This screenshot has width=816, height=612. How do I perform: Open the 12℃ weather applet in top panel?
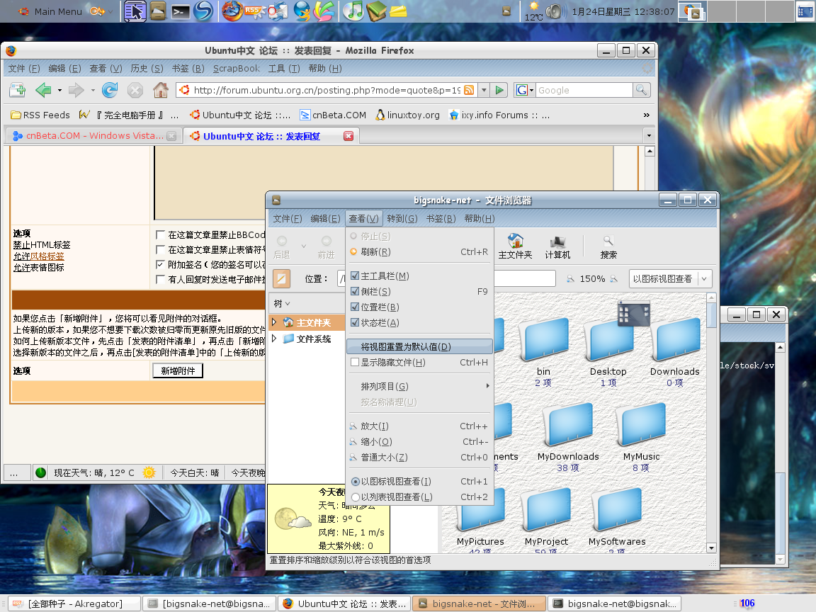pos(533,11)
